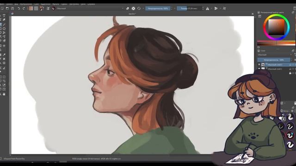Click the brush size slider
This screenshot has width=296, height=166.
189,8
